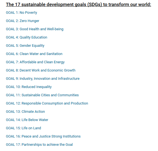Open GOAL 9: Industry, Innovation and Infrastructure
Image resolution: width=158 pixels, height=151 pixels.
[x=43, y=79]
